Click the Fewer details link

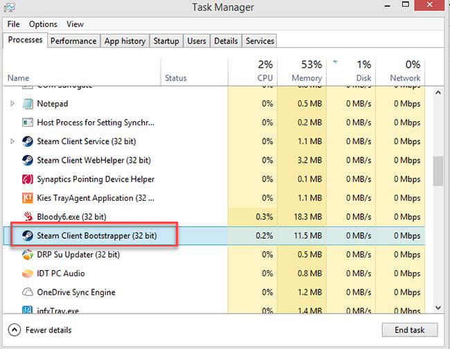pyautogui.click(x=48, y=330)
